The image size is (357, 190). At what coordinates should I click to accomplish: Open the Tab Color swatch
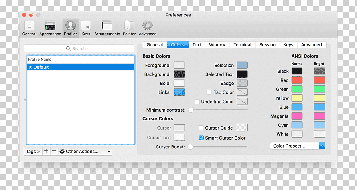(242, 92)
